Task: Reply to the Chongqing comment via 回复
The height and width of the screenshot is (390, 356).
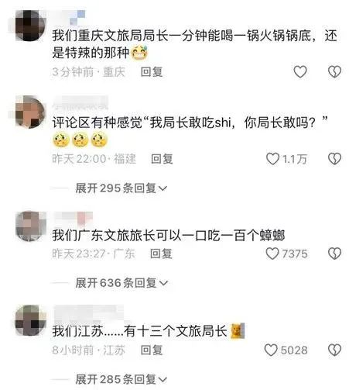Action: tap(152, 71)
